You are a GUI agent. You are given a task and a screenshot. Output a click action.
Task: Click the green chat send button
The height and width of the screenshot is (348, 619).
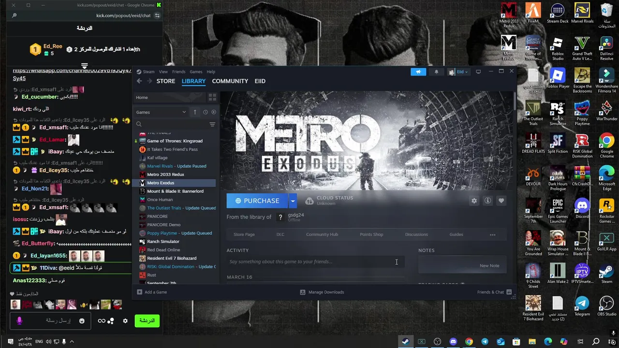pos(147,320)
